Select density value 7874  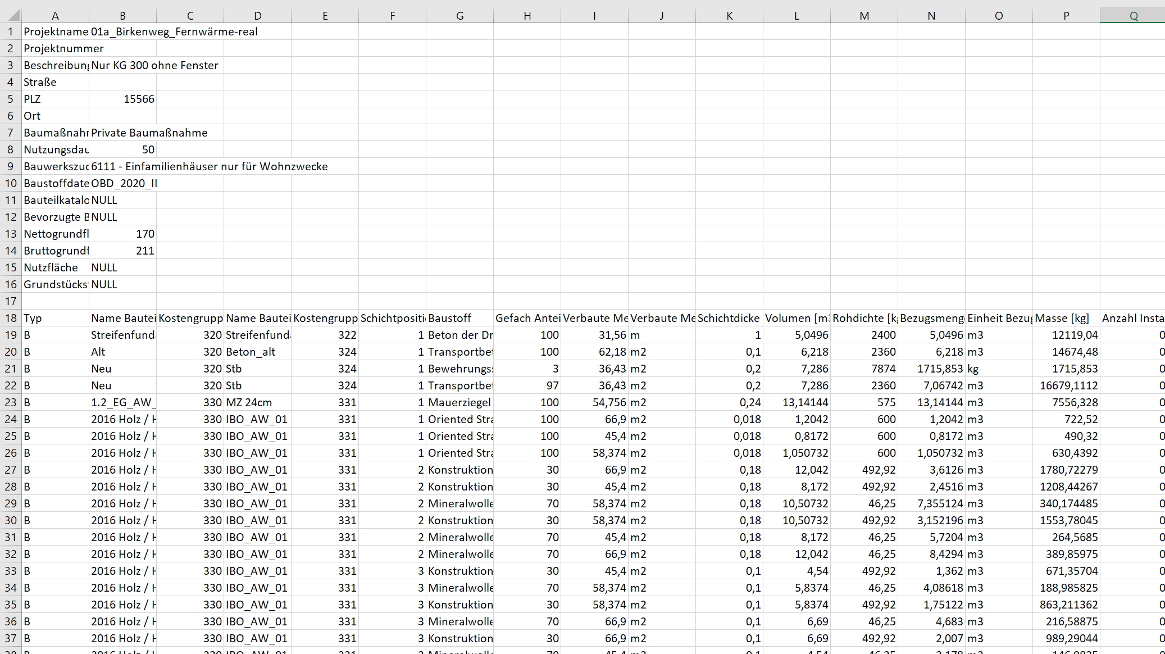tap(864, 369)
